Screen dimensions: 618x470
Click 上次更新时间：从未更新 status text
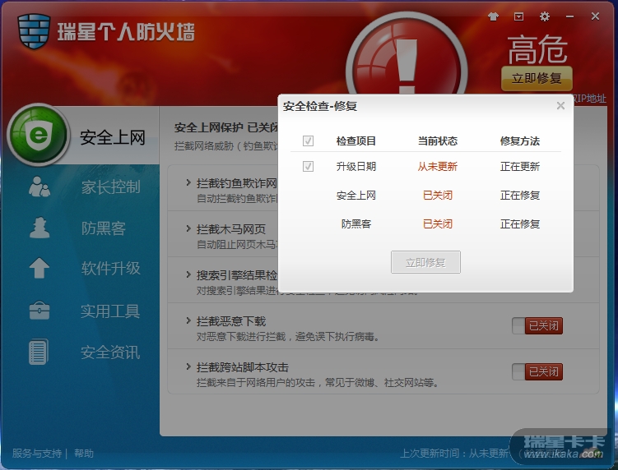[x=454, y=454]
